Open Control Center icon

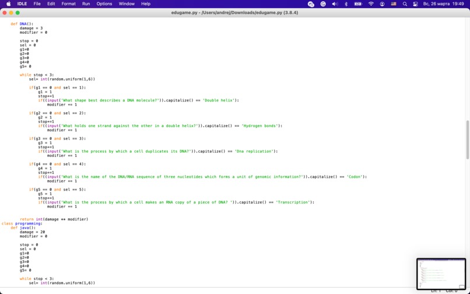click(415, 4)
